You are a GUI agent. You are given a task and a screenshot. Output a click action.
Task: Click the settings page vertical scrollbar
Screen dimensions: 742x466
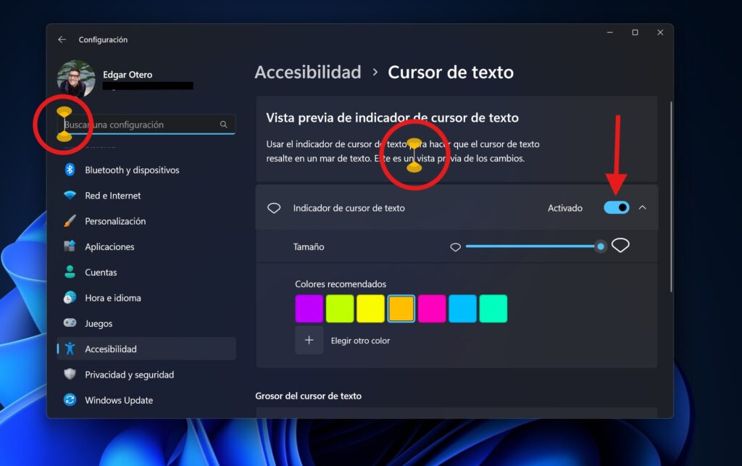pos(671,196)
